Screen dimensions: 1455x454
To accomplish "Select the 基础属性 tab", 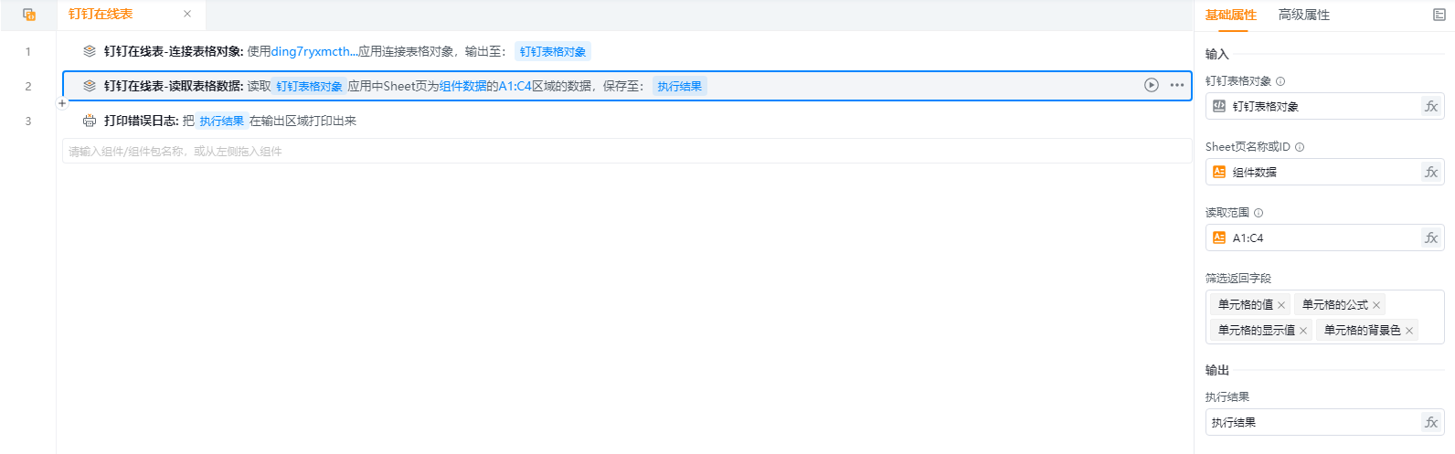I will [x=1230, y=15].
